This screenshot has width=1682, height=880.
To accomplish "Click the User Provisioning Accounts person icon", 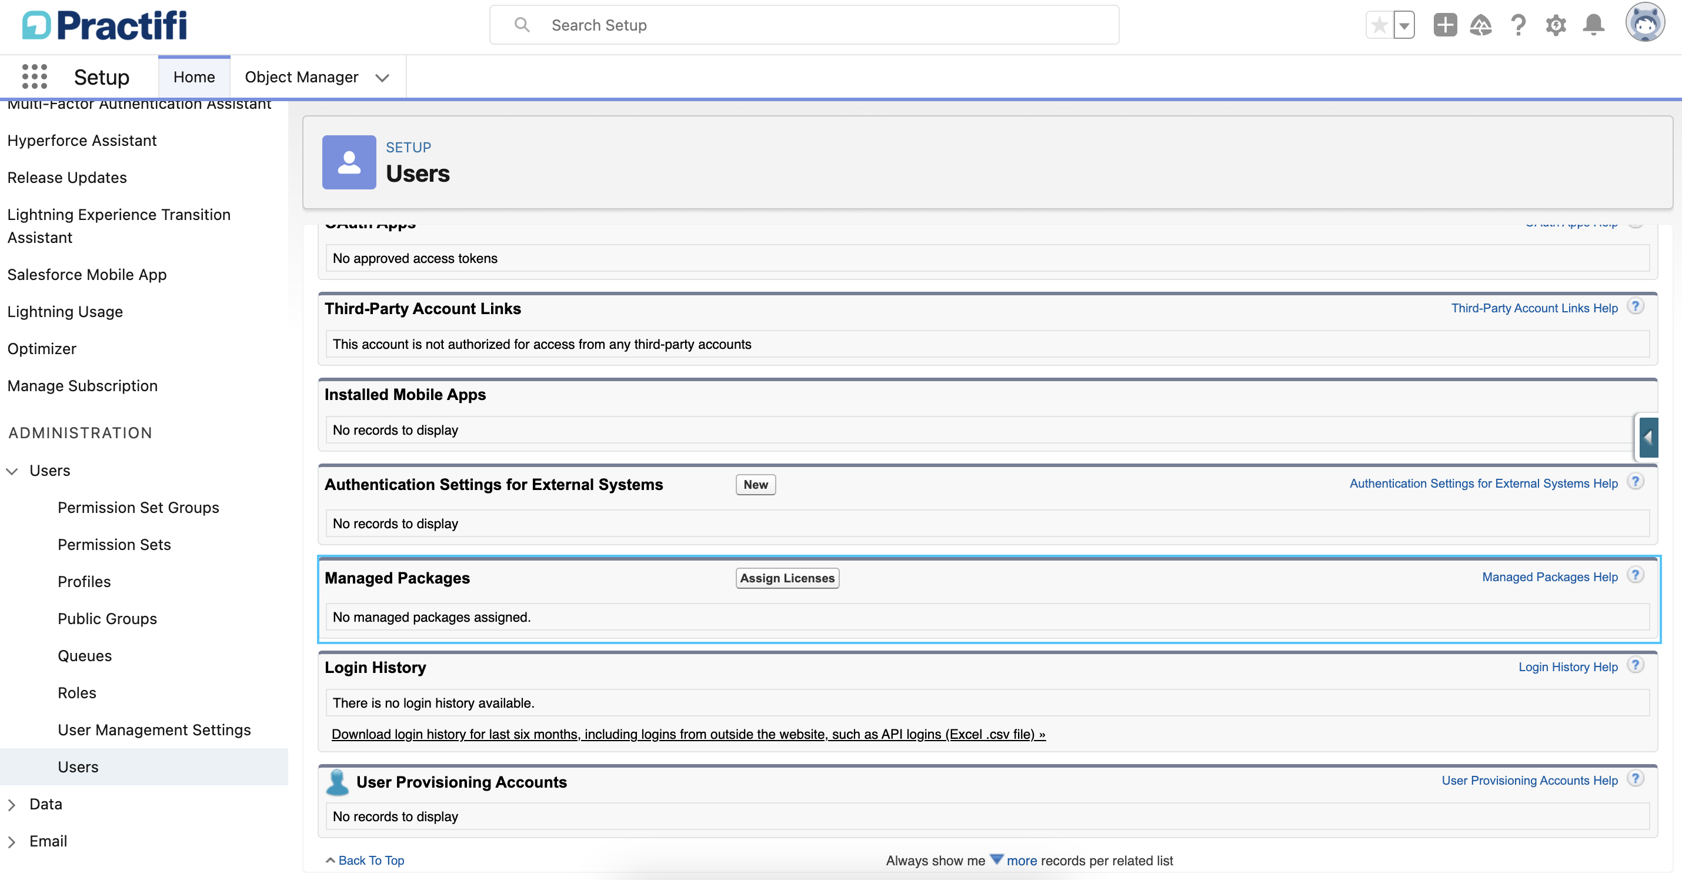I will (x=338, y=782).
